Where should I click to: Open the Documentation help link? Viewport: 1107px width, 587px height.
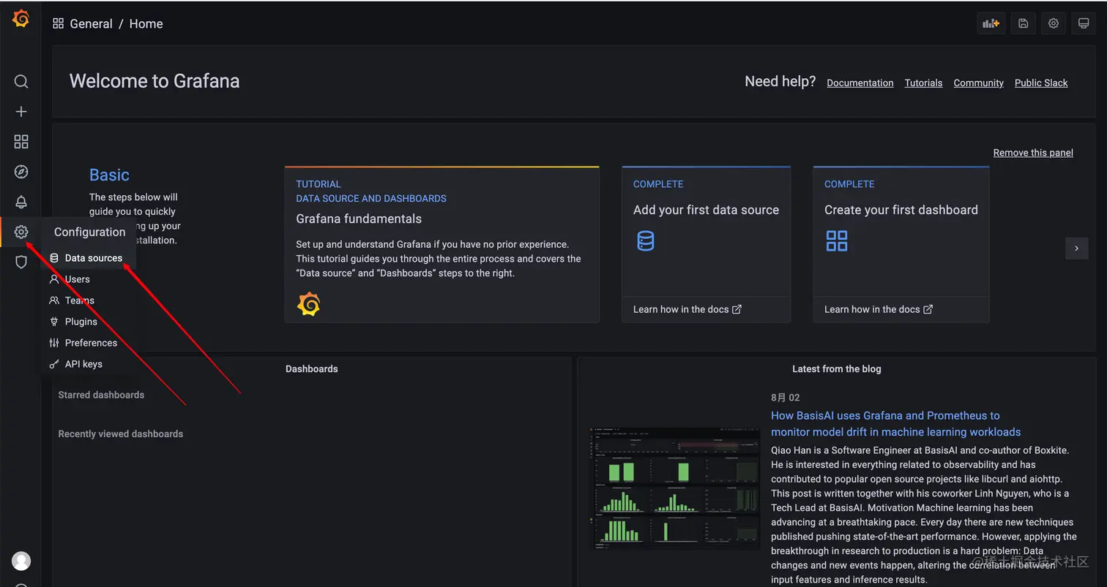pyautogui.click(x=860, y=83)
